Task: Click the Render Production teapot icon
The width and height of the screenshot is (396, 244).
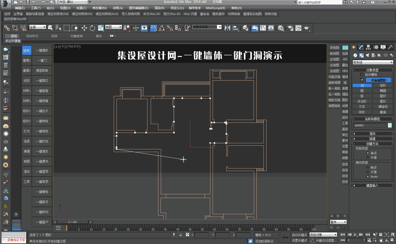Action: 306,28
